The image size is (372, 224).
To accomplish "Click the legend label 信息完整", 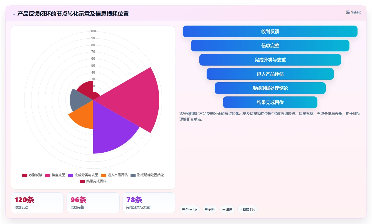I will coord(58,175).
